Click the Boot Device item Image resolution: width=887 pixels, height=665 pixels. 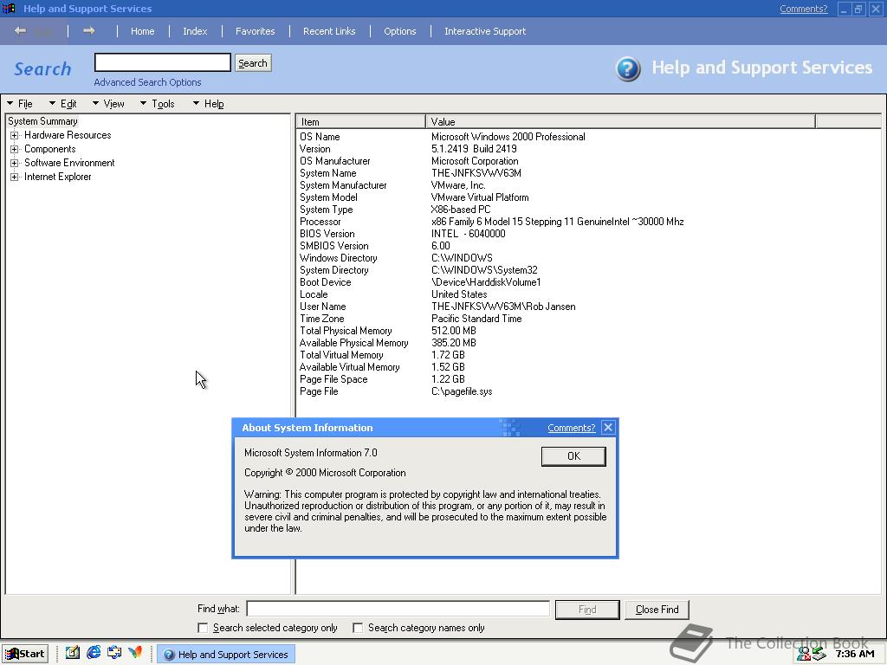point(326,282)
